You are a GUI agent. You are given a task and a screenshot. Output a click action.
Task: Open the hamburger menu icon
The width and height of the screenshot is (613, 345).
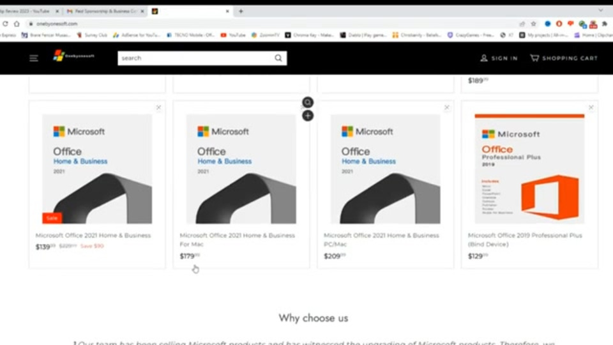(x=34, y=58)
